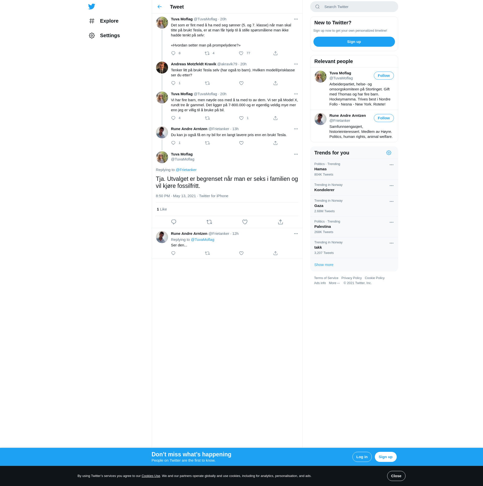Reply to Rune Andre Arntzen's 13h tweet
The image size is (483, 486).
click(x=173, y=143)
